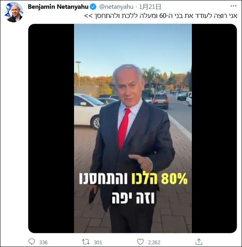Visit the Benjamin Netanyahu display name link

point(58,7)
